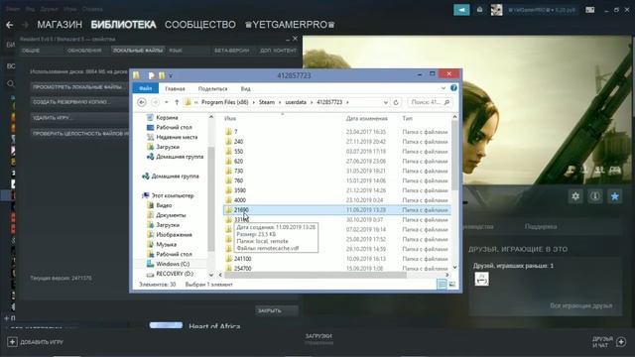
Task: Click the horizontal scrollbar in file list
Action: coord(316,275)
